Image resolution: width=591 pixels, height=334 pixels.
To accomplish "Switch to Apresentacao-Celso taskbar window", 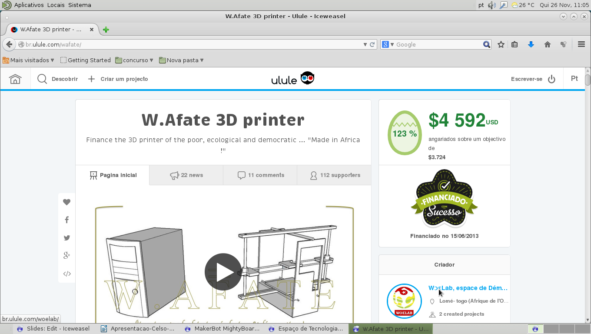I will point(137,329).
